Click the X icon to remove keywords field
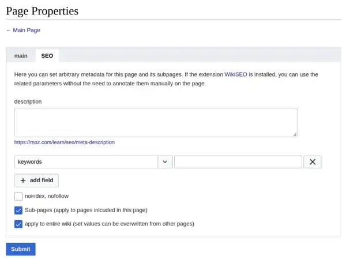 312,162
